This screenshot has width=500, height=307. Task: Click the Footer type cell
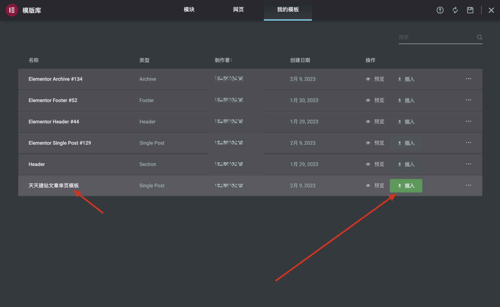tap(147, 100)
